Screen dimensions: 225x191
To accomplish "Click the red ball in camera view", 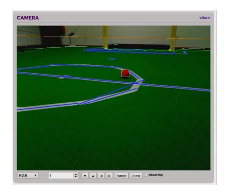I will pos(125,73).
